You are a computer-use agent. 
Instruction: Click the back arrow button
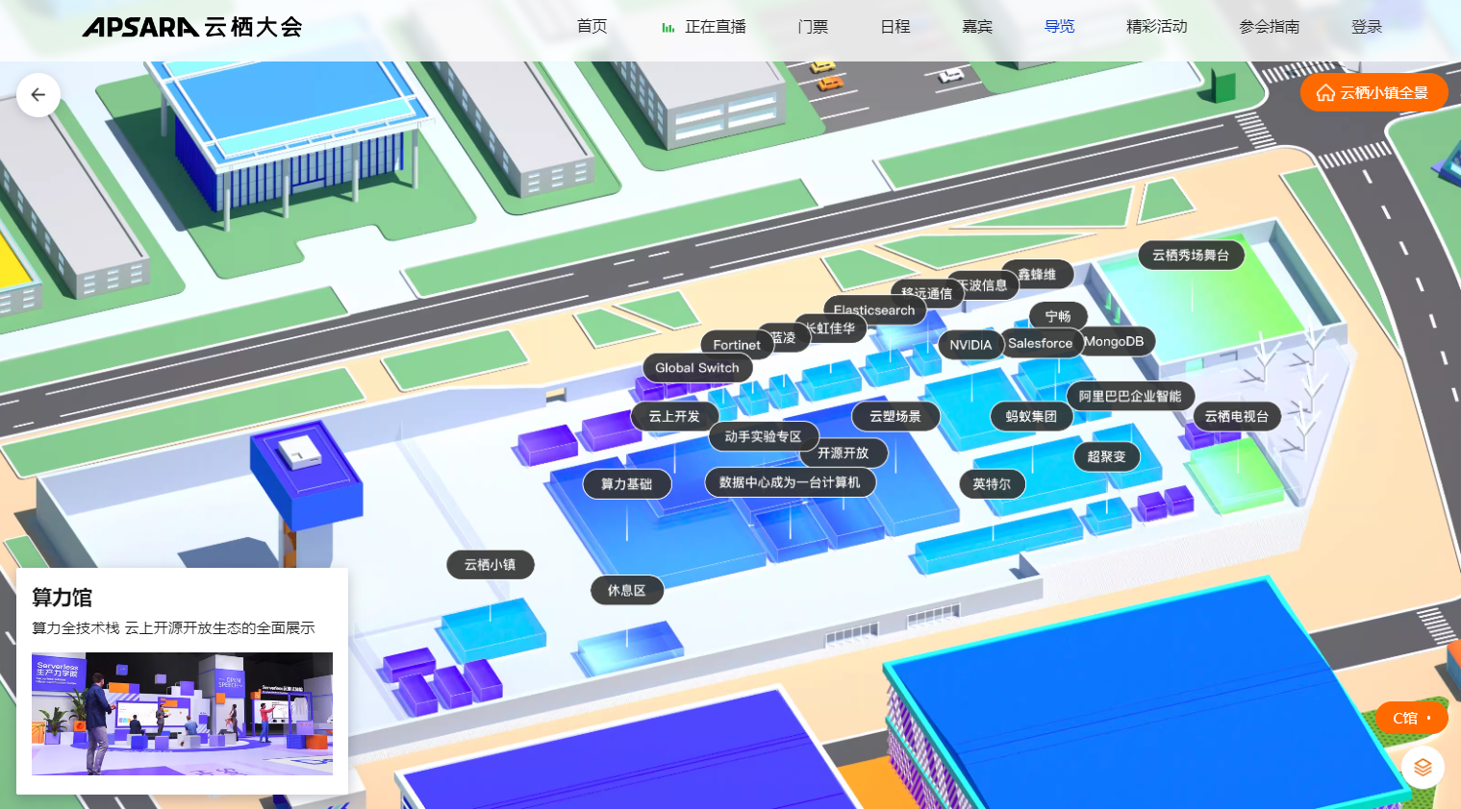coord(38,95)
